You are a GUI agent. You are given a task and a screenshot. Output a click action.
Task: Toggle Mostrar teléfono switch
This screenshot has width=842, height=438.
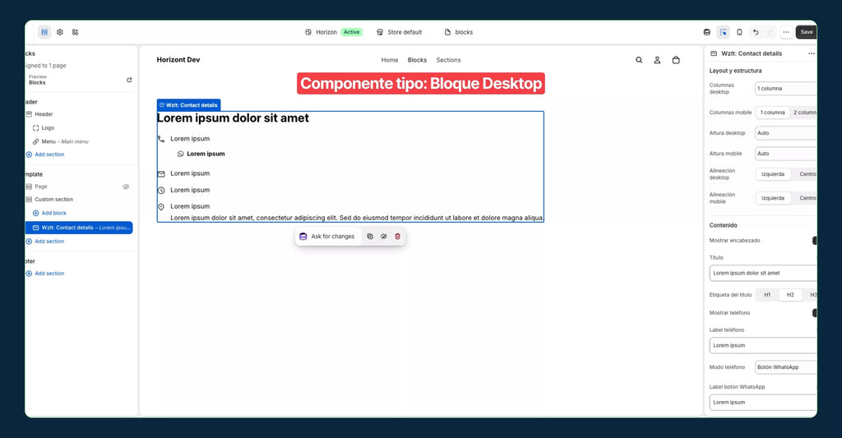tap(815, 313)
